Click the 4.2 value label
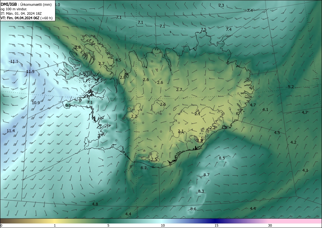 pos(293,142)
